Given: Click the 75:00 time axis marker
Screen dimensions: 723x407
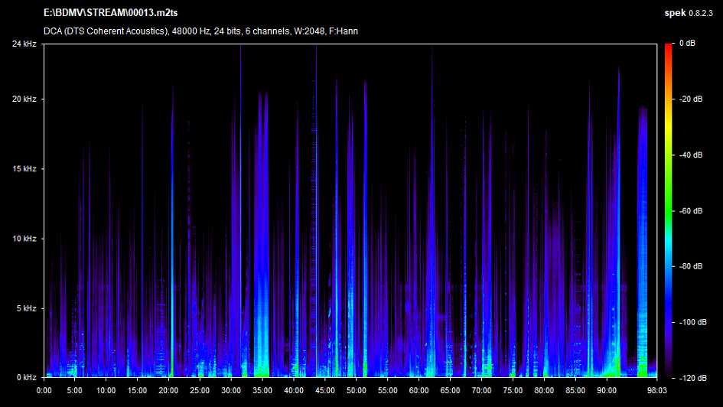Looking at the screenshot, I should point(513,389).
